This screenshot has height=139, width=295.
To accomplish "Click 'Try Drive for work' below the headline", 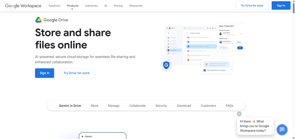I will point(77,73).
